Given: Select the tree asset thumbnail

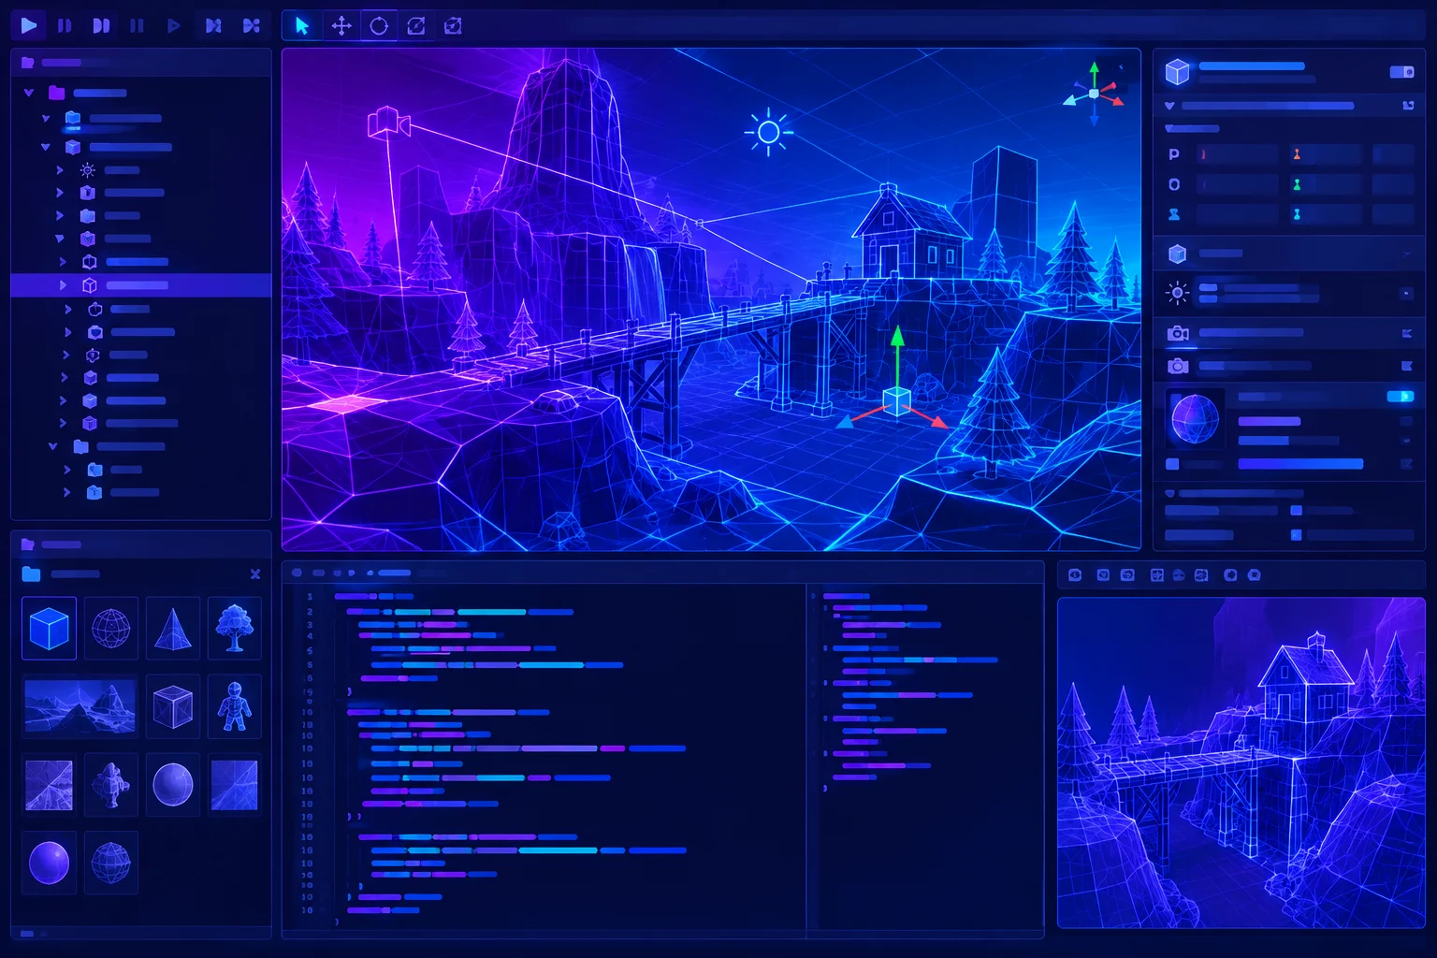Looking at the screenshot, I should tap(235, 629).
